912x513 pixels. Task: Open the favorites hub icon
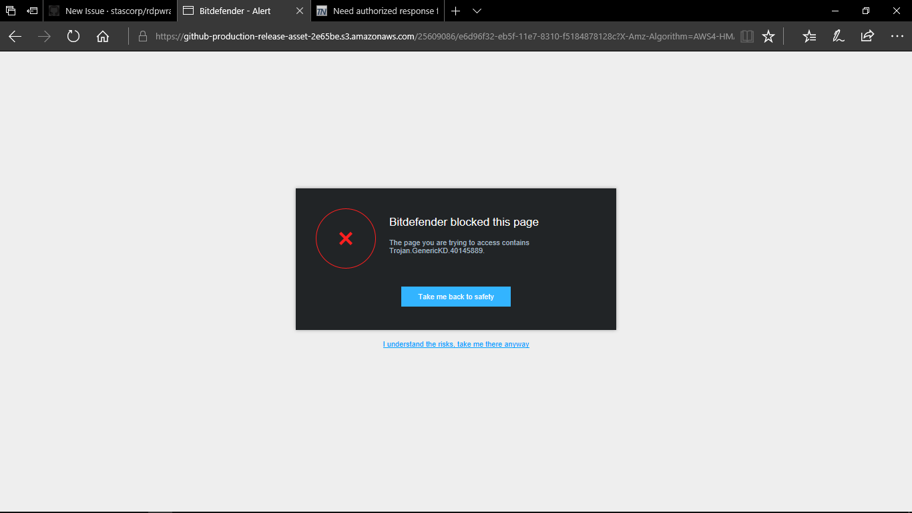click(x=809, y=37)
